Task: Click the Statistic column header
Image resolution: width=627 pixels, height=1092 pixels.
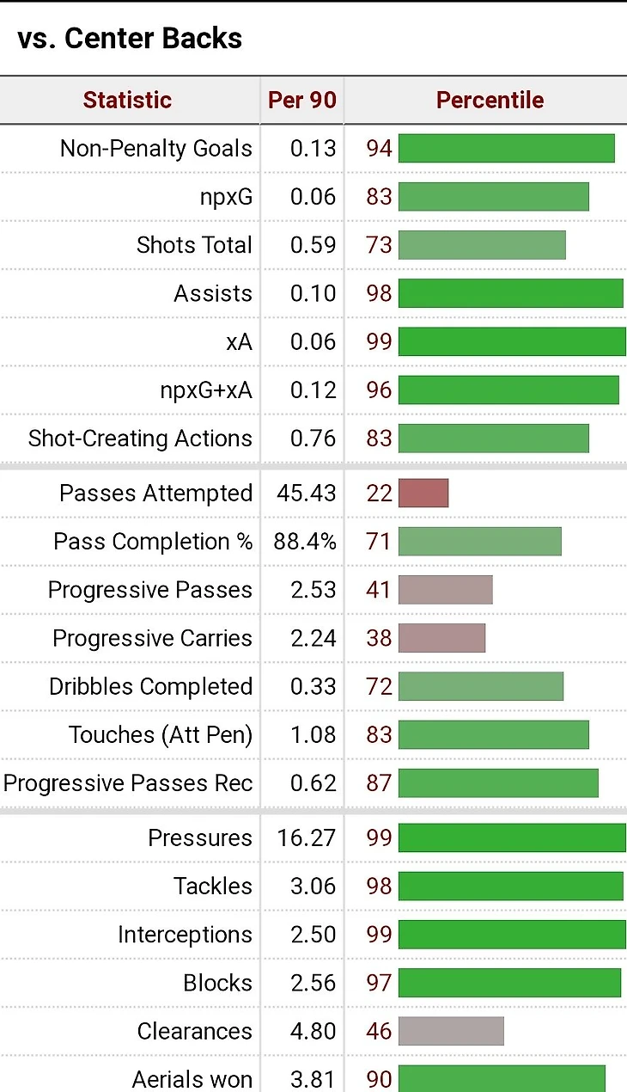Action: (127, 100)
